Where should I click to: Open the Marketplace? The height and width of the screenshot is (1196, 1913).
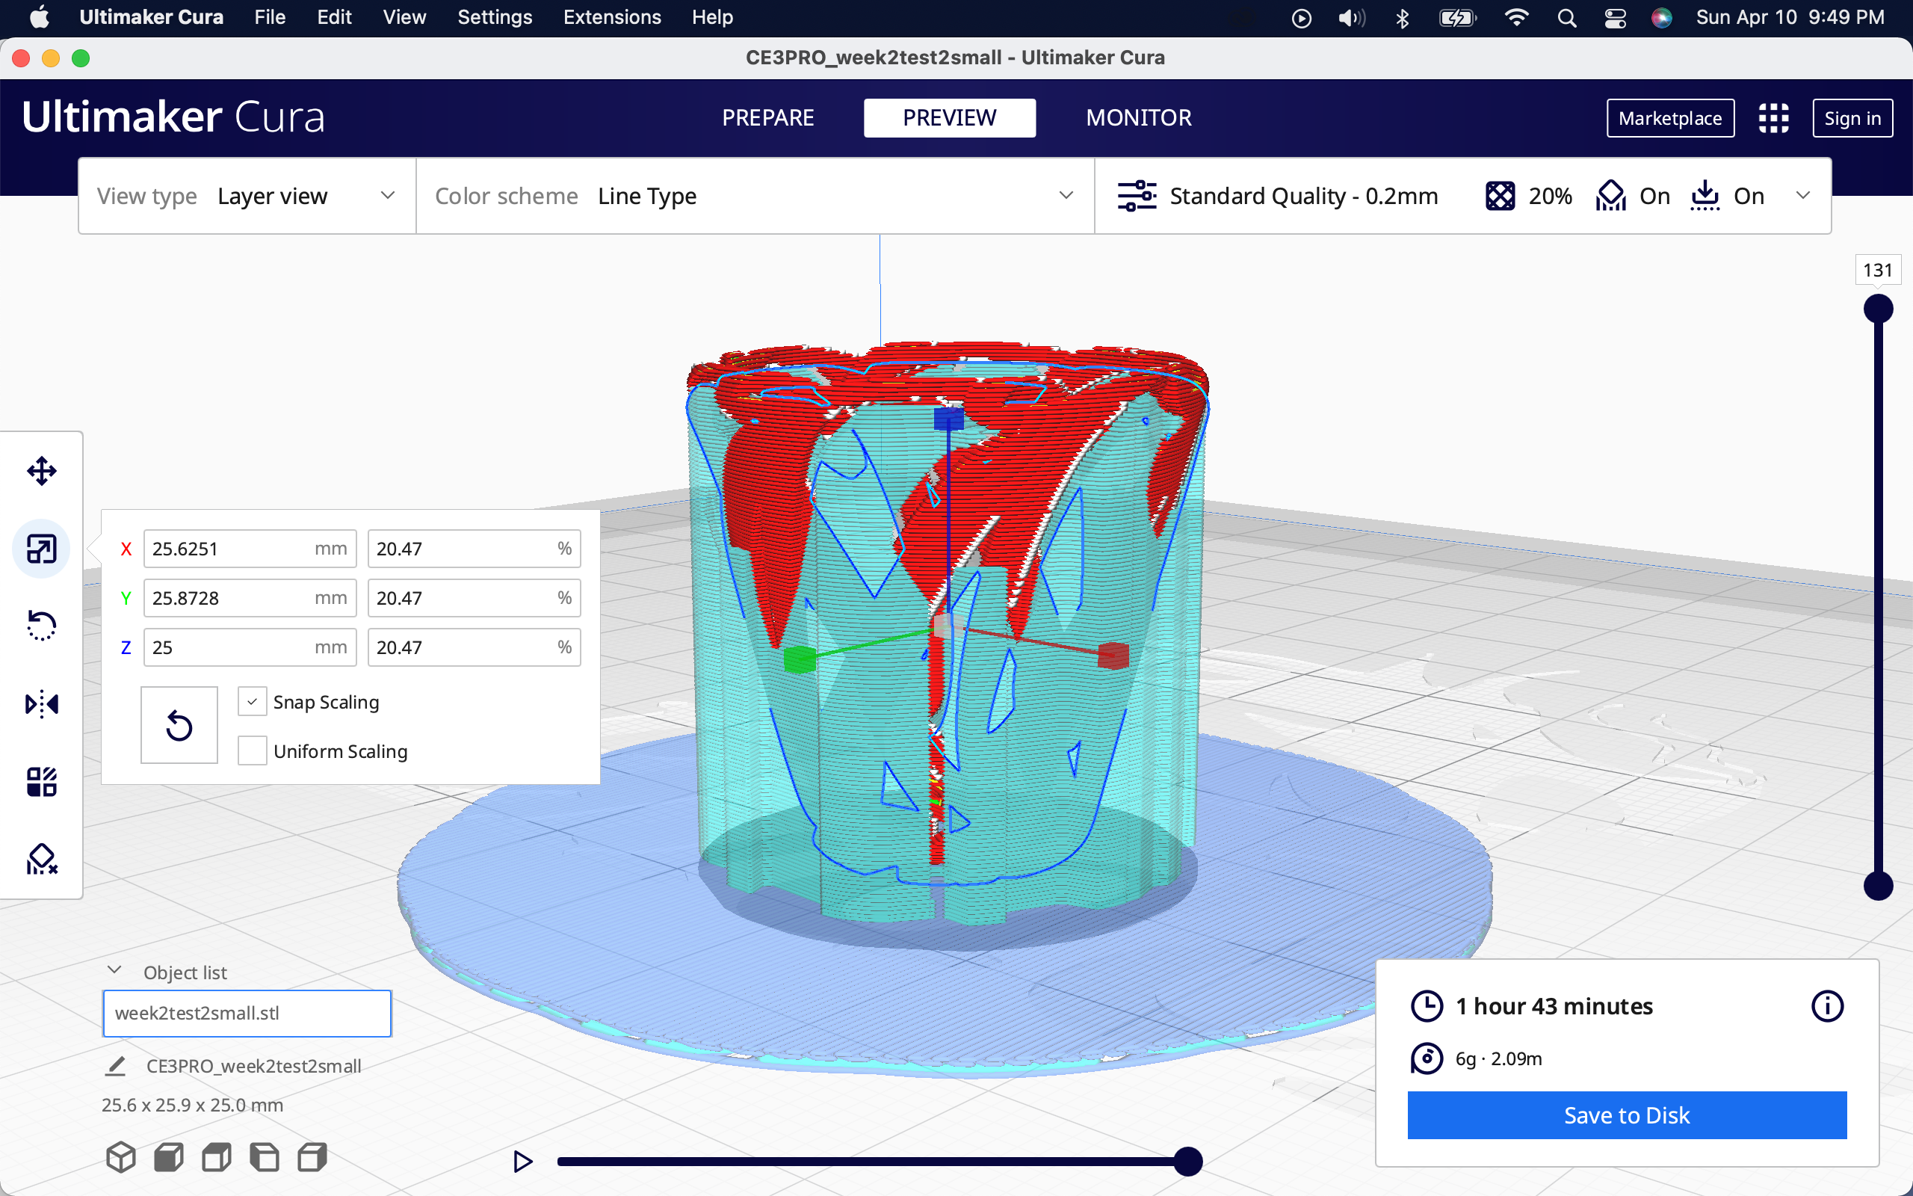[1669, 119]
